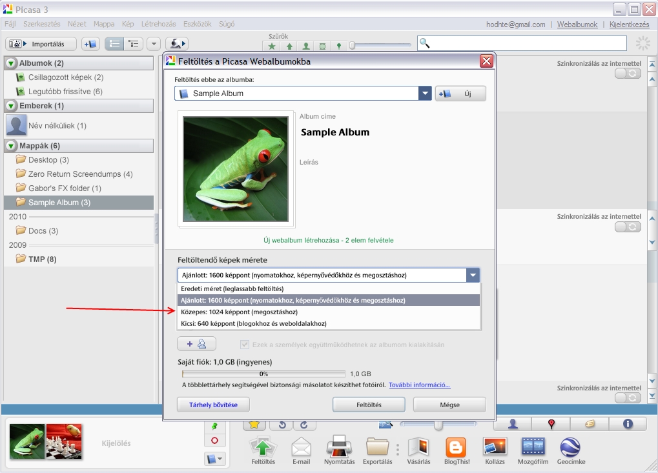Collapse the Albumok (2) section
The width and height of the screenshot is (658, 473).
[12, 63]
